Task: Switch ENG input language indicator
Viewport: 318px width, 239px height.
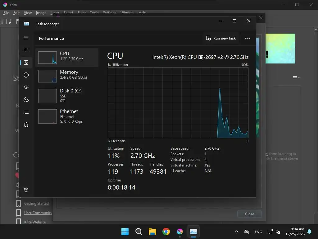Action: pos(258,232)
